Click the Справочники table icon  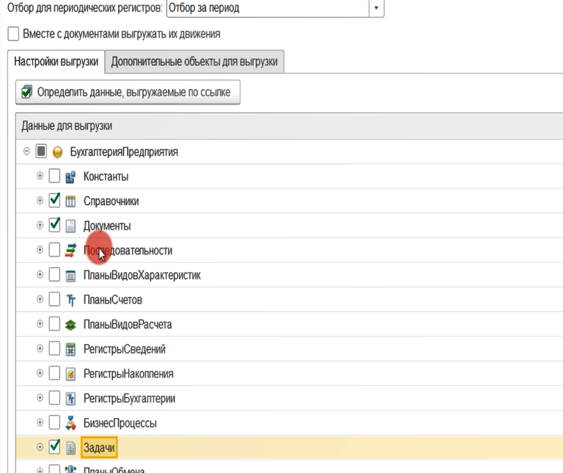tap(70, 202)
